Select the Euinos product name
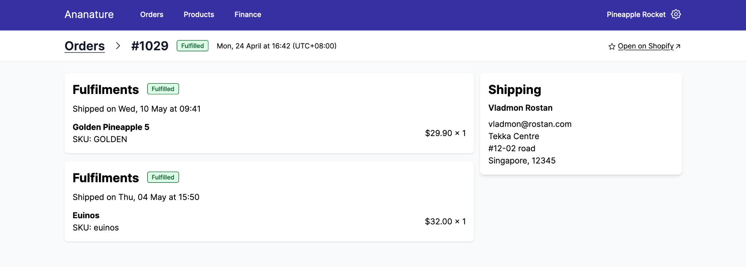746x267 pixels. tap(86, 215)
